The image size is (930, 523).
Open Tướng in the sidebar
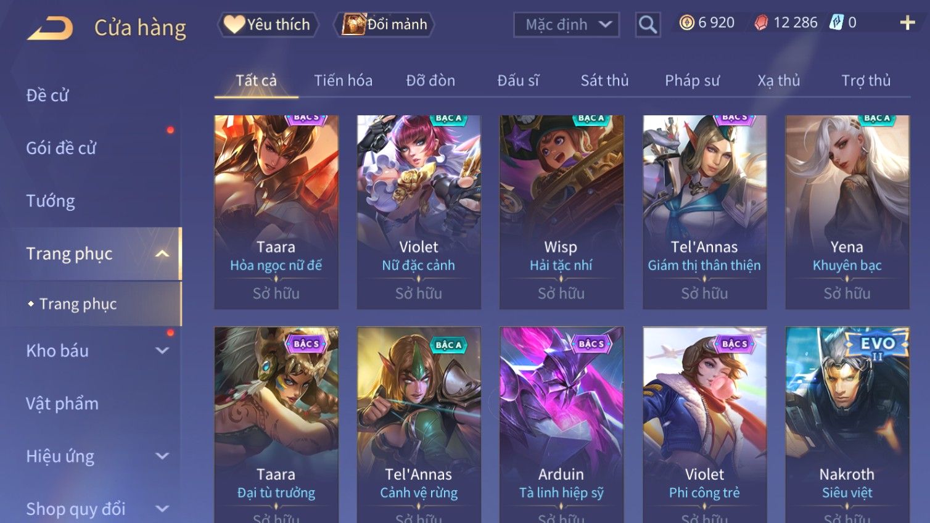[x=51, y=201]
